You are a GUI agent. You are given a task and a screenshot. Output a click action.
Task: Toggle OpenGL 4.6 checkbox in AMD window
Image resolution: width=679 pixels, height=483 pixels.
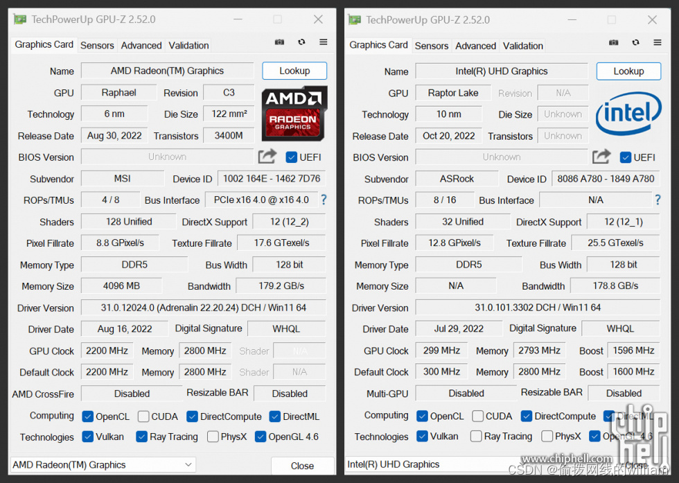pyautogui.click(x=261, y=437)
